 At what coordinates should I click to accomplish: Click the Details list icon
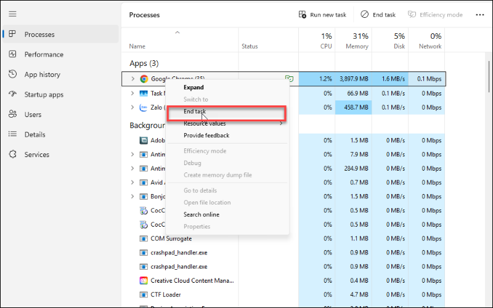click(x=12, y=134)
